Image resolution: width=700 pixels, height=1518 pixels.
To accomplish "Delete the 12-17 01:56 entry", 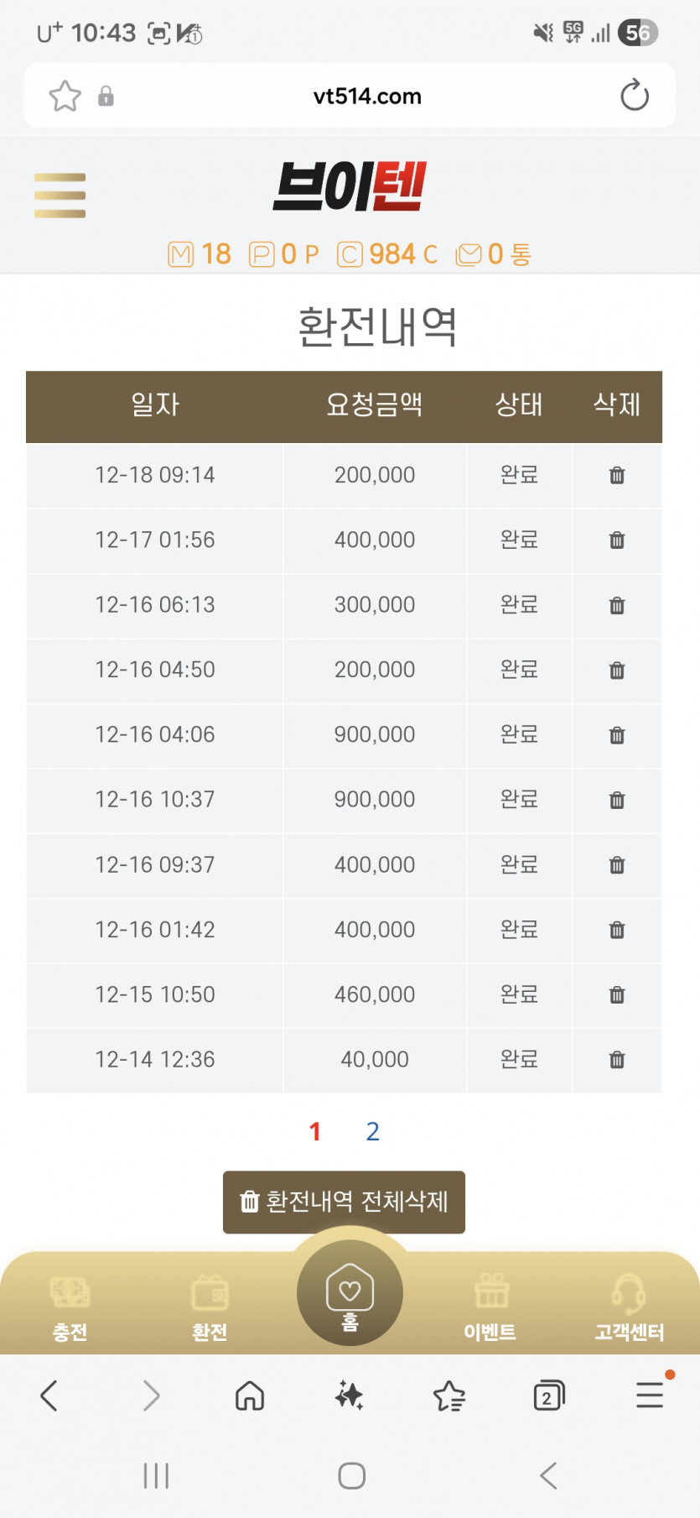I will (617, 540).
